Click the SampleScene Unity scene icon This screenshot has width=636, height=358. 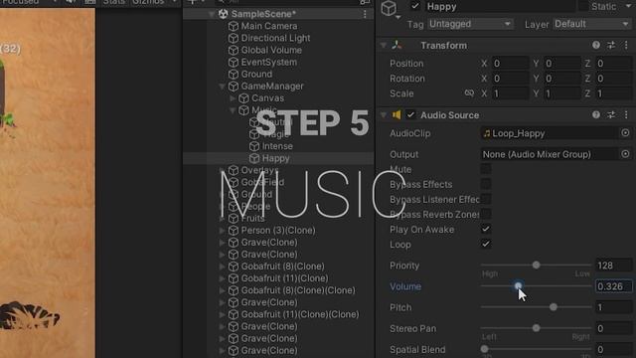point(223,14)
